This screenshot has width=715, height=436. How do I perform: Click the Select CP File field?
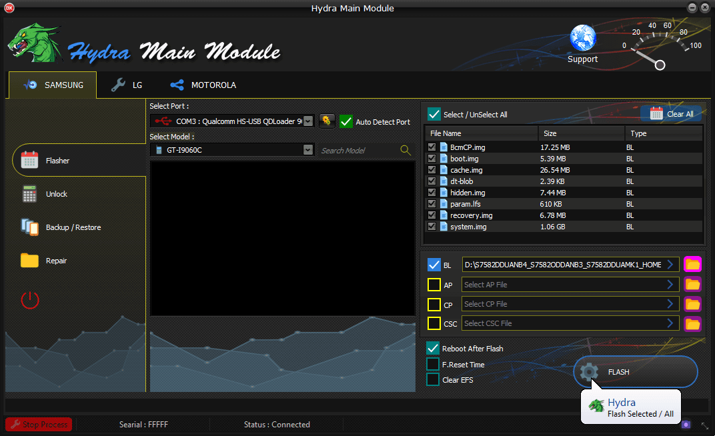(x=570, y=304)
